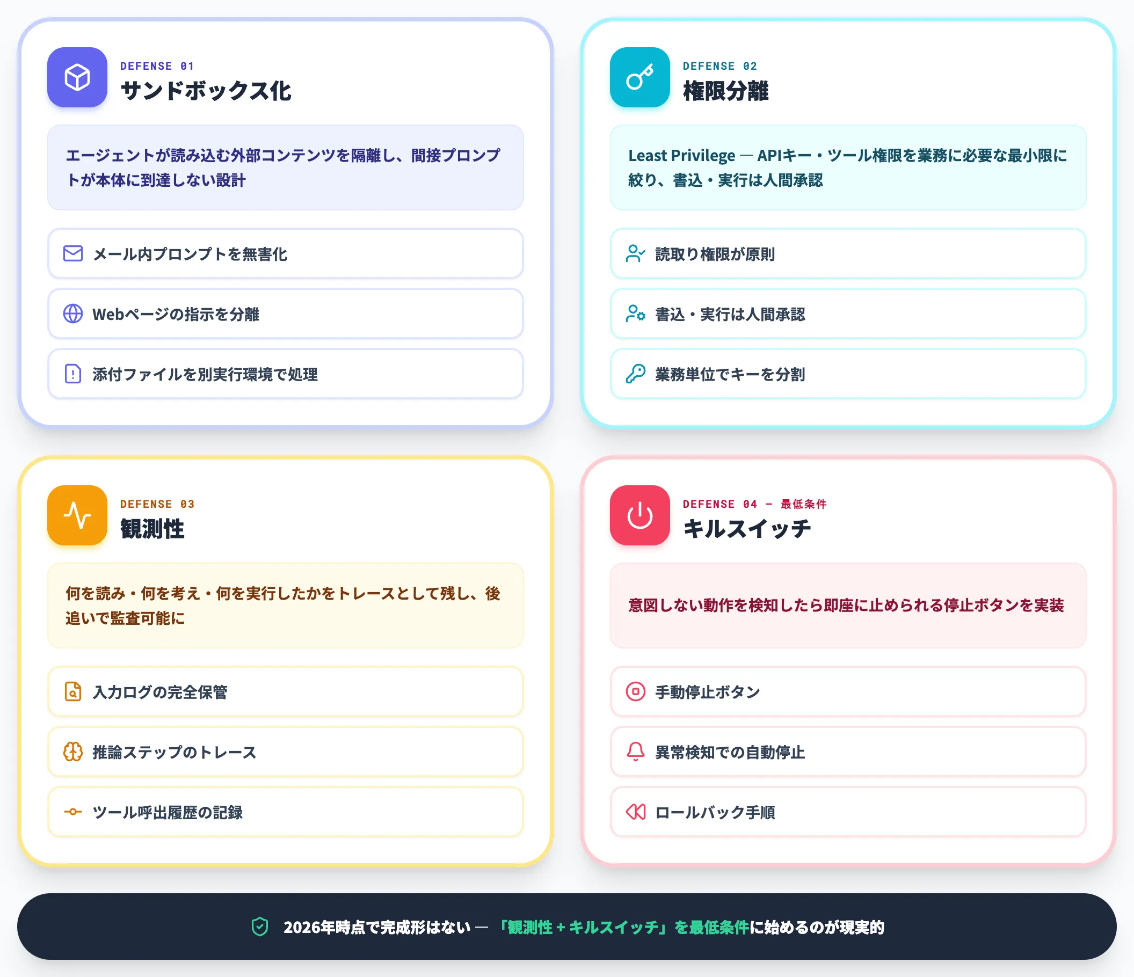Click the DEFENSE 03 label
The height and width of the screenshot is (977, 1134).
(x=157, y=505)
